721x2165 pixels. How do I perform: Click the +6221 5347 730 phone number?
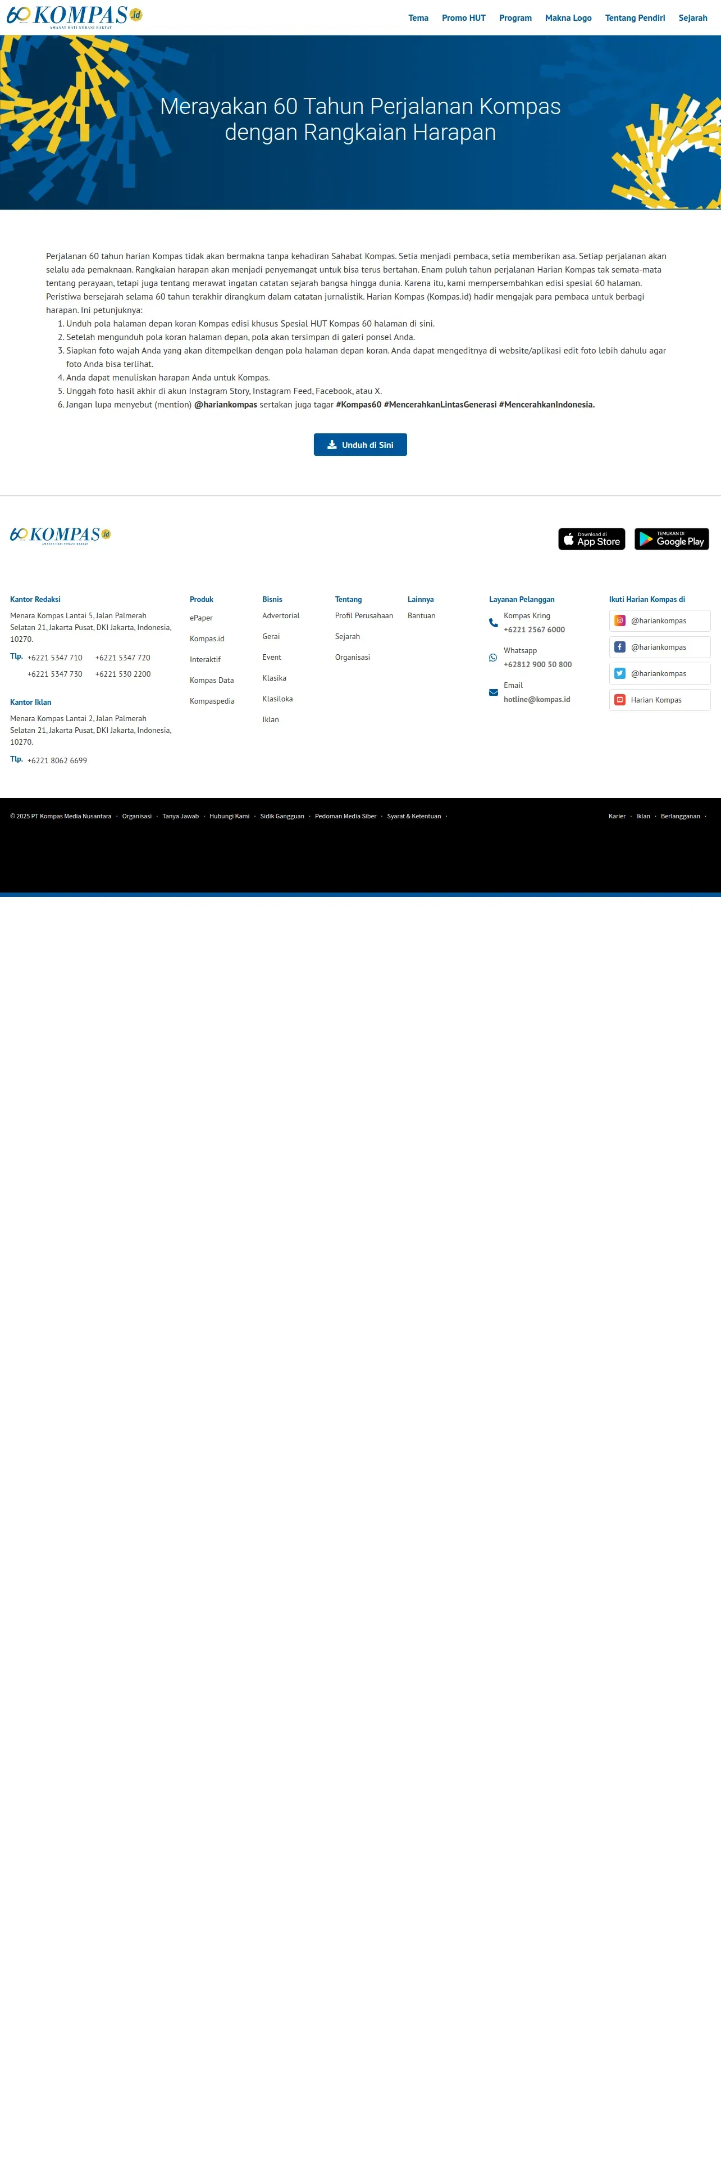tap(54, 674)
